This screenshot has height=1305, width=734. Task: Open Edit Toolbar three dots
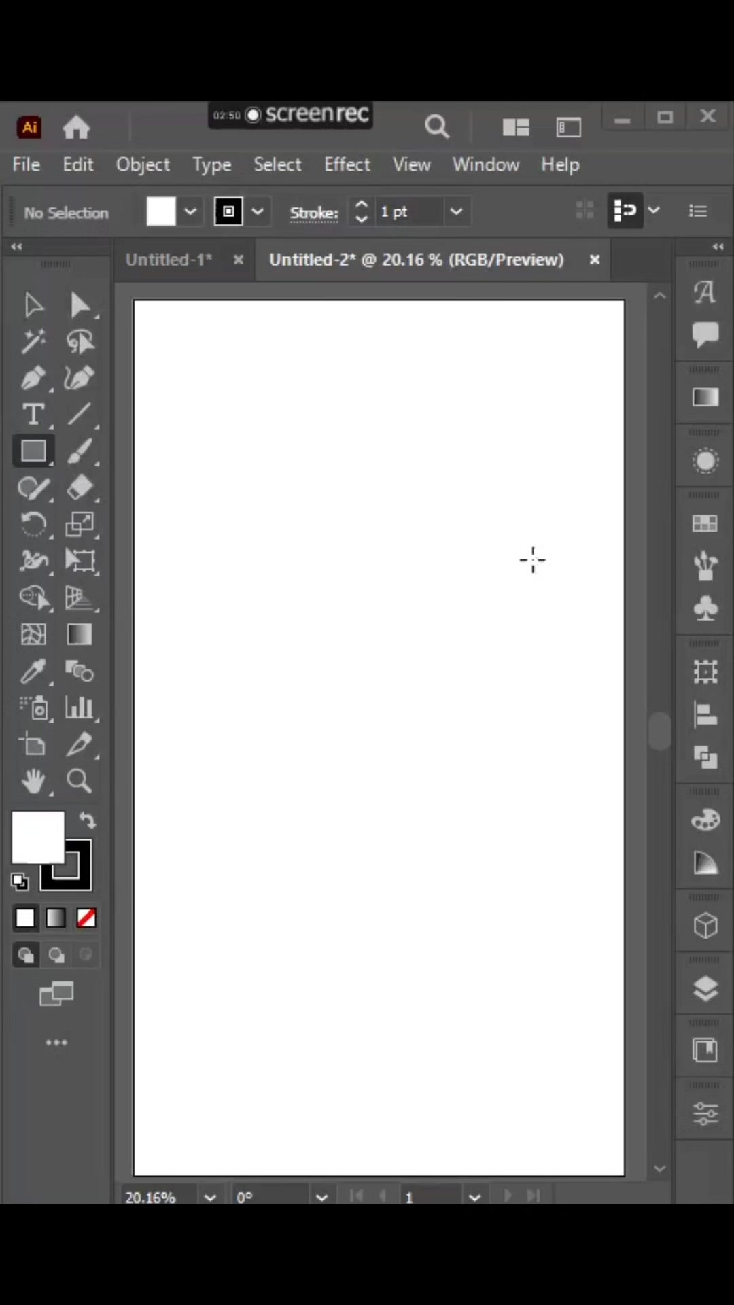(56, 1042)
